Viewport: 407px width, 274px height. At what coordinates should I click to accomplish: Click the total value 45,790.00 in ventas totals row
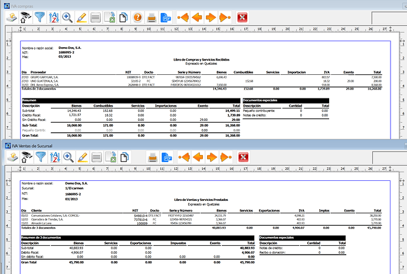pyautogui.click(x=374, y=228)
